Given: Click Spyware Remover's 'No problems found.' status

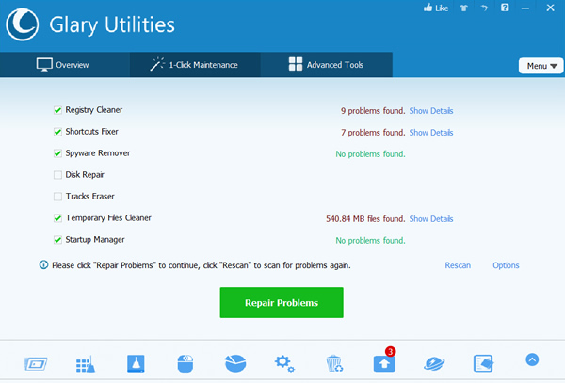Looking at the screenshot, I should (370, 154).
